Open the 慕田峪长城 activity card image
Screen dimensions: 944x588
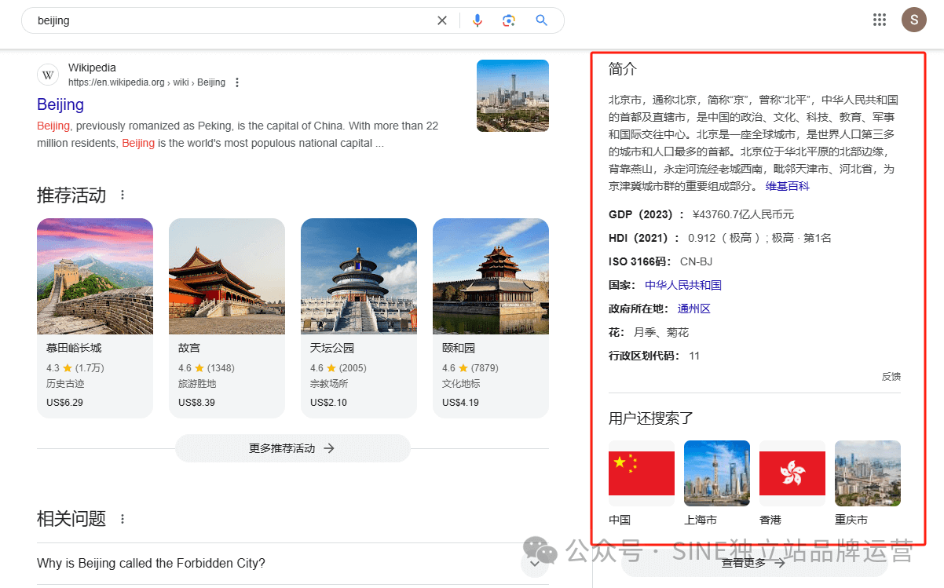click(x=95, y=276)
